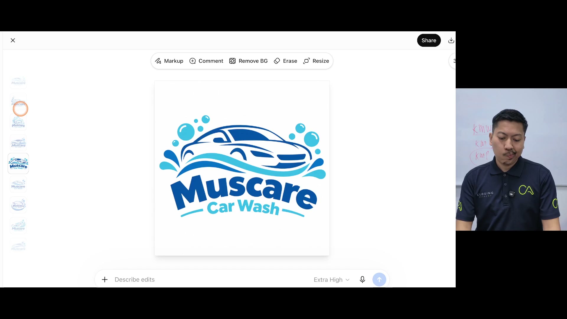
Task: Choose the fourth Muscare thumbnail in sidebar
Action: [18, 143]
